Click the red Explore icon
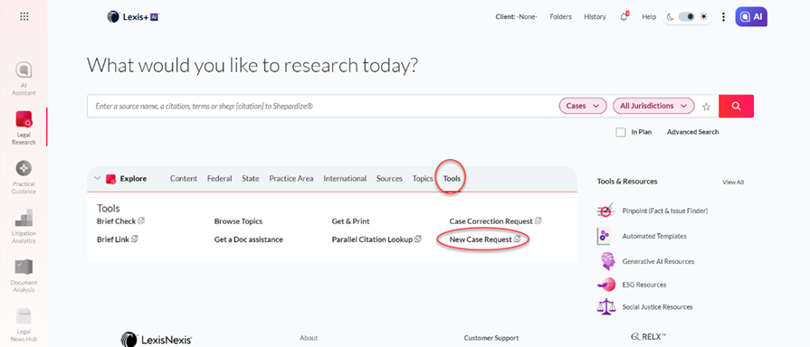 110,179
